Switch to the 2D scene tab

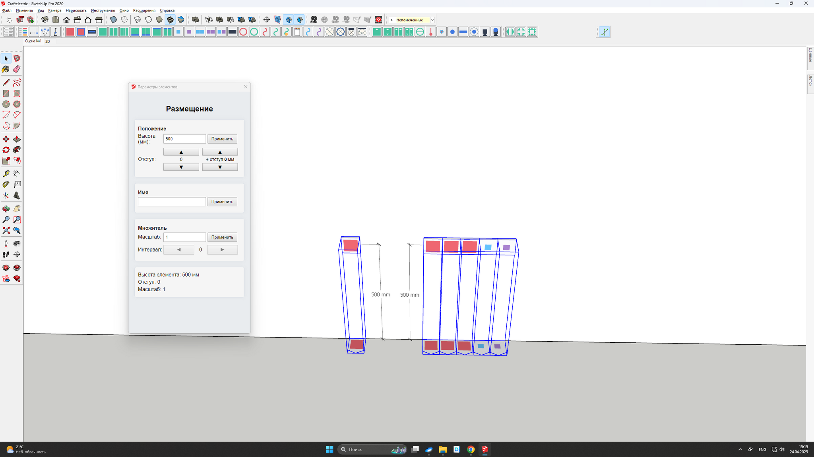pos(48,41)
